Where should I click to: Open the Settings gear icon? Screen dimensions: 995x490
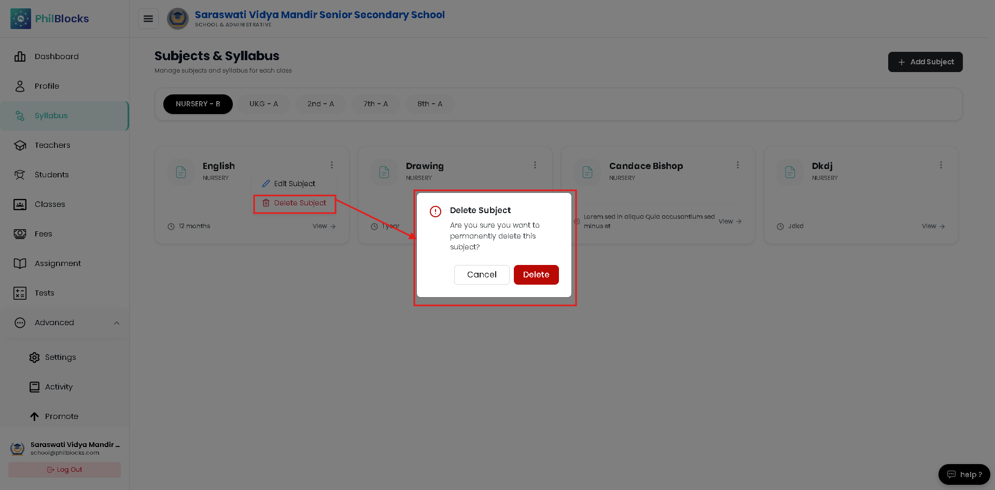(x=35, y=357)
